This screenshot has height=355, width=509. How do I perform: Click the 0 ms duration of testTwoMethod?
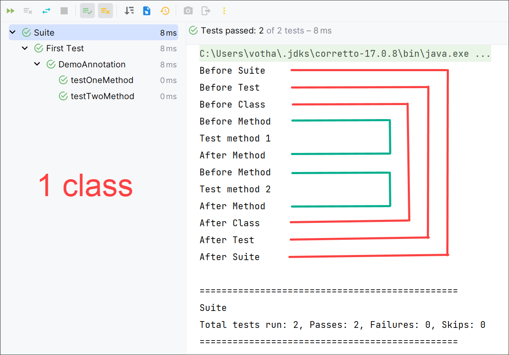169,97
